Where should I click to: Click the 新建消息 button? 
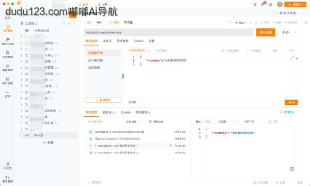pos(103,100)
